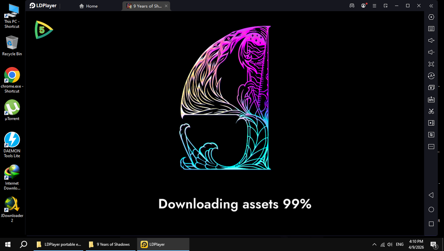Open Windows taskbar search

click(24, 244)
